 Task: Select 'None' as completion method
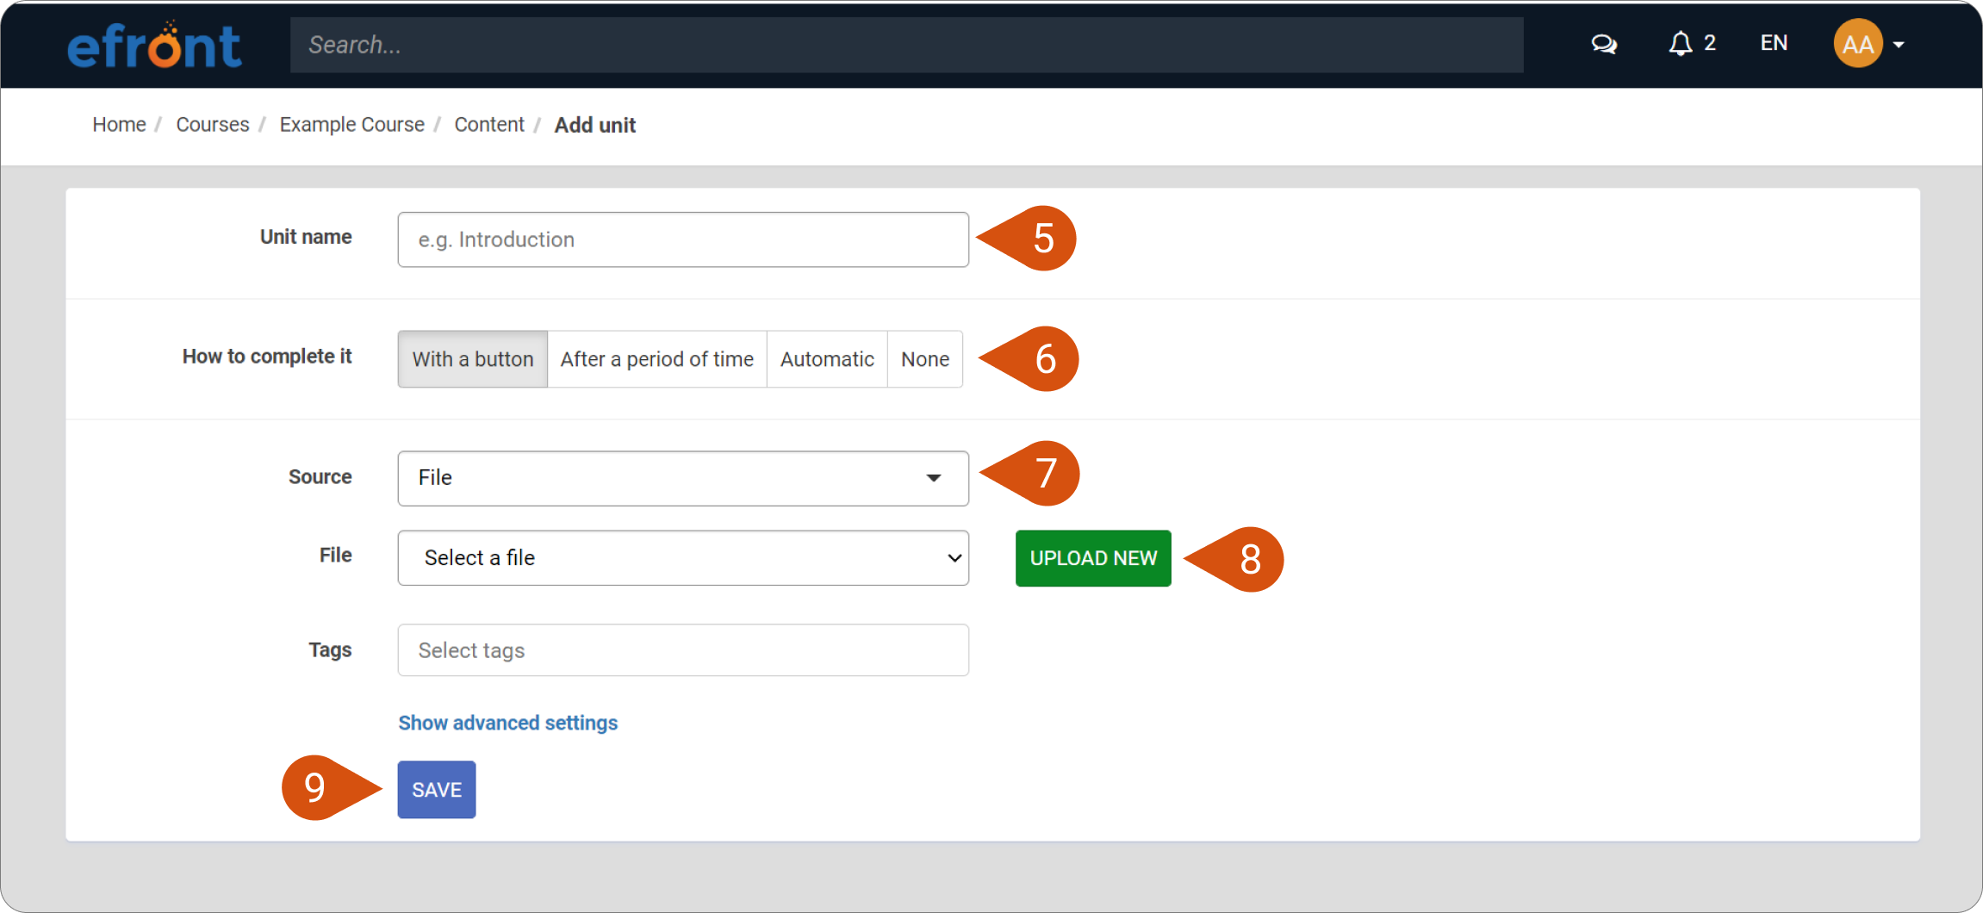[x=924, y=358]
